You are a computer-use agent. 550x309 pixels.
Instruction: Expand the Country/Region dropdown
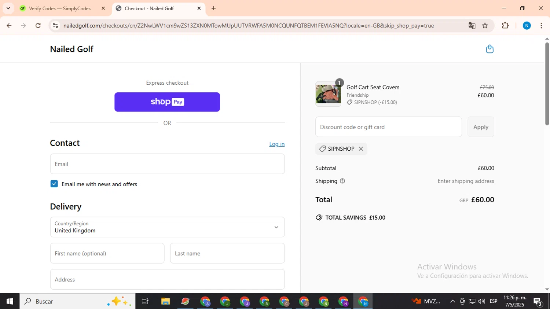pos(167,227)
